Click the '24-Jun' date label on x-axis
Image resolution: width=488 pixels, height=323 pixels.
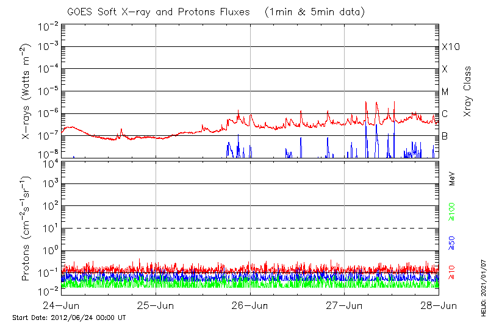tap(61, 305)
